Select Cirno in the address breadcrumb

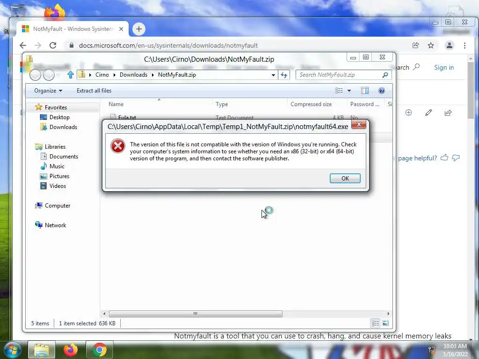102,75
